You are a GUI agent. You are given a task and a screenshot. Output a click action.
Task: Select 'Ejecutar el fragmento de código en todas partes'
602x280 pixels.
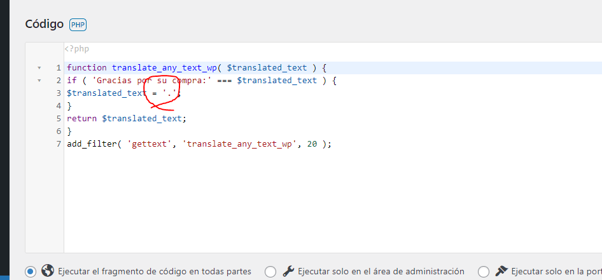coord(31,272)
